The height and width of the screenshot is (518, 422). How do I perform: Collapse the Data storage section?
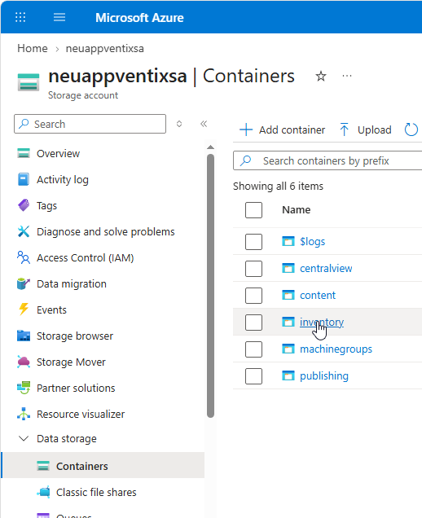[x=24, y=439]
